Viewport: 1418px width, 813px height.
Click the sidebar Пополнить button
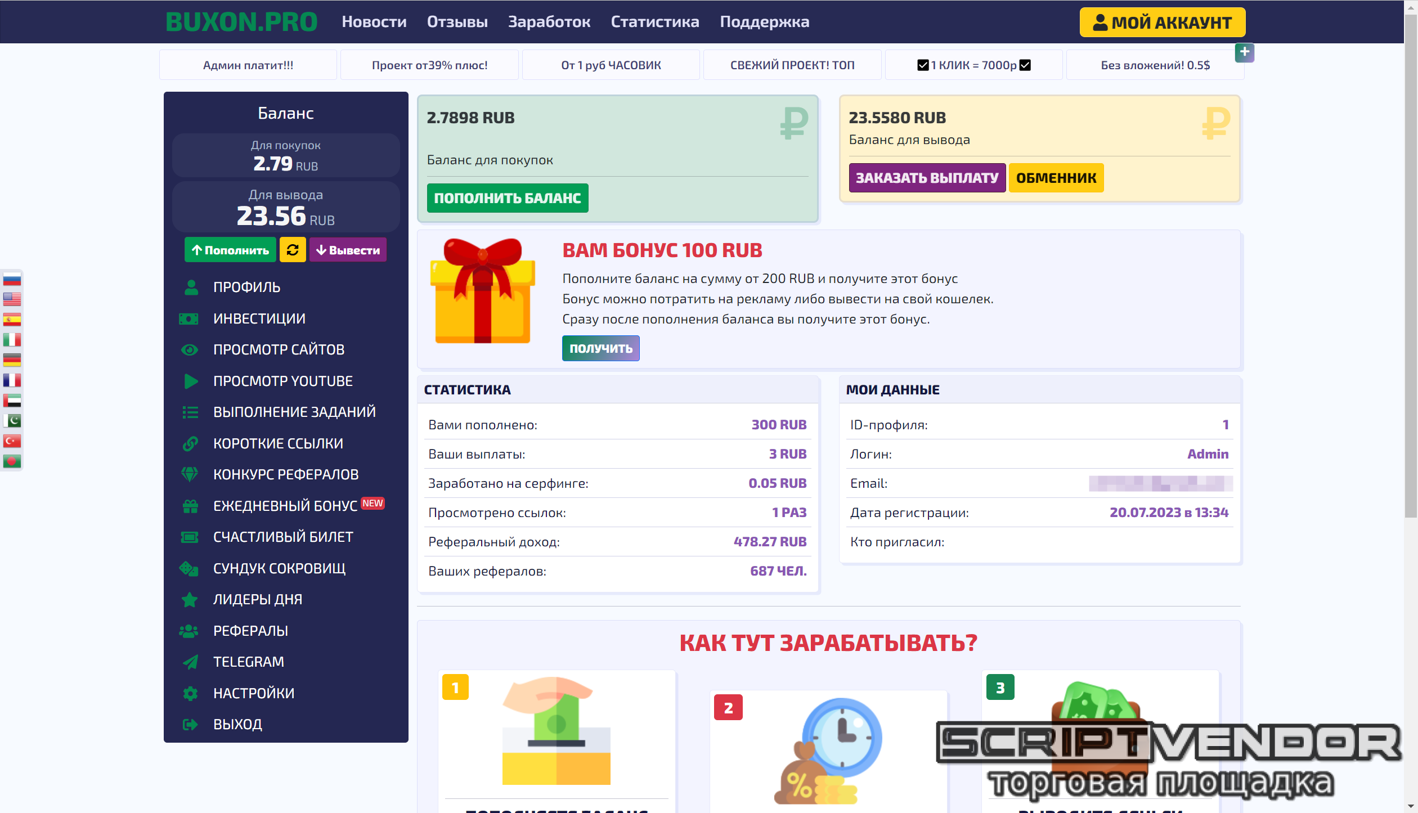click(230, 250)
